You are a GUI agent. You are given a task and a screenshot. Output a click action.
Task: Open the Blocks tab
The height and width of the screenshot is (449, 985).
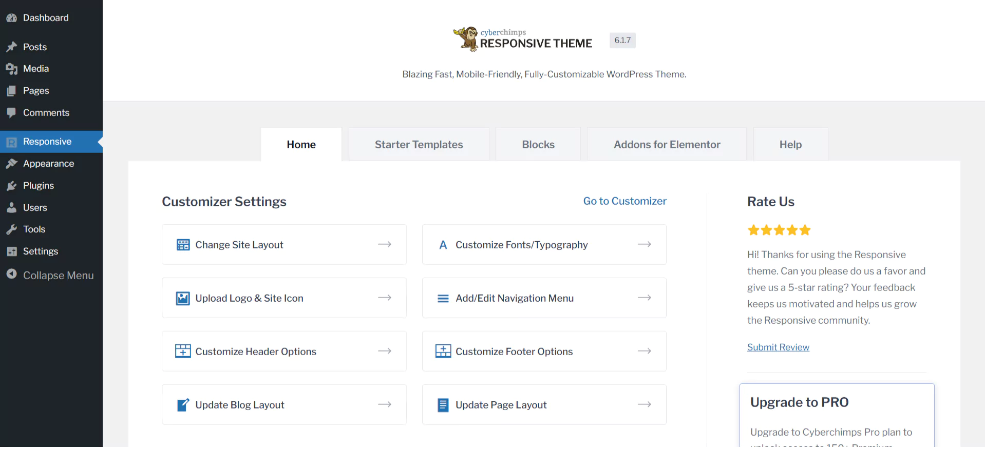pyautogui.click(x=538, y=145)
